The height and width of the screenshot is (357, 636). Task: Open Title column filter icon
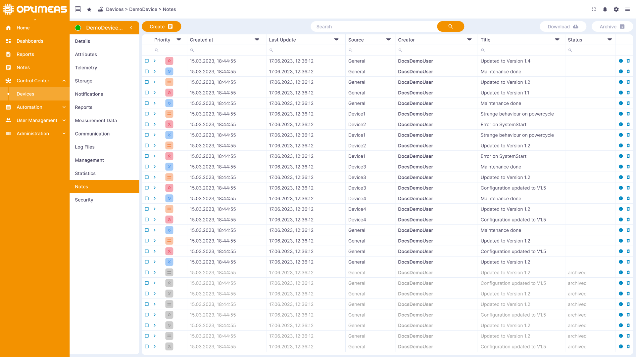pos(557,40)
